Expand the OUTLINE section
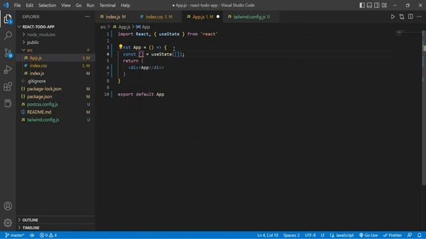 [56, 220]
